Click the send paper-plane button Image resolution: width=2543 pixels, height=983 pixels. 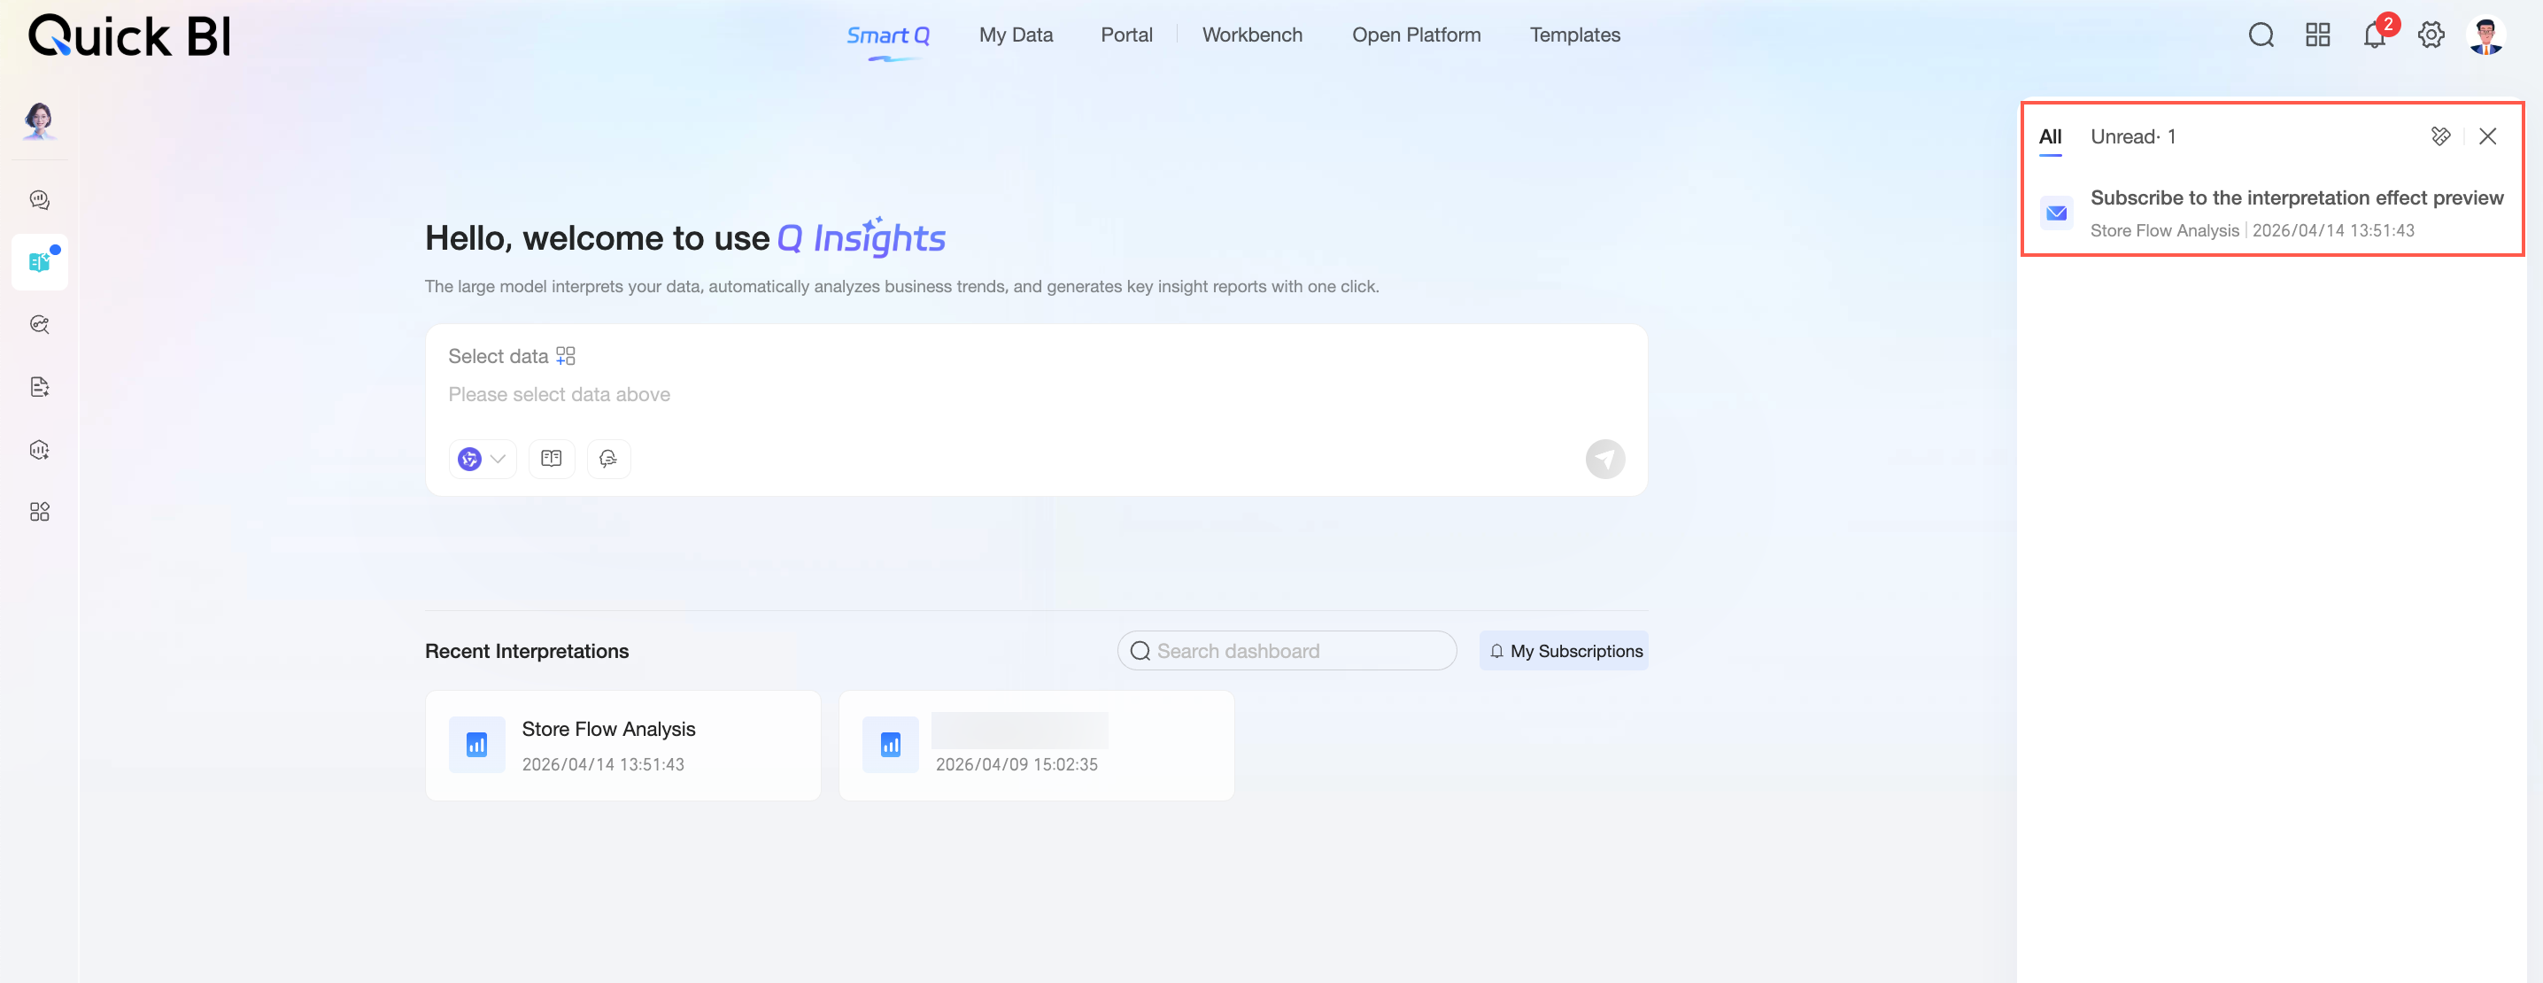point(1604,459)
